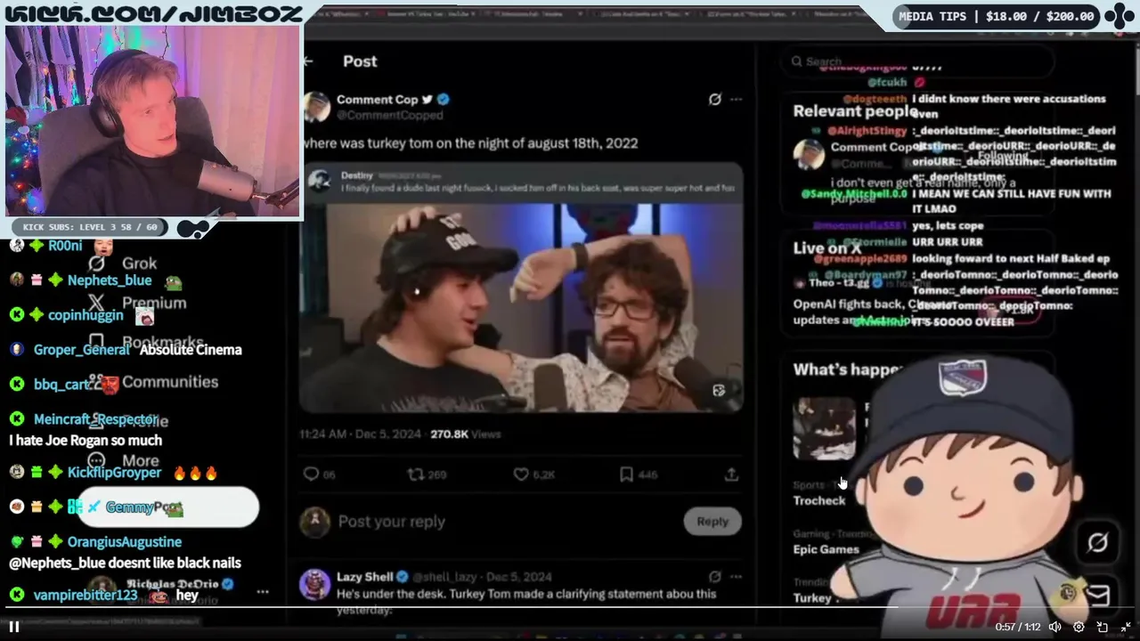Open Destiny quoted tweet header

coord(521,182)
